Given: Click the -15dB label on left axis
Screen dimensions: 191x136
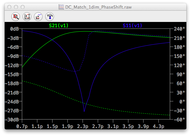Looking at the screenshot, I should click(12, 74).
